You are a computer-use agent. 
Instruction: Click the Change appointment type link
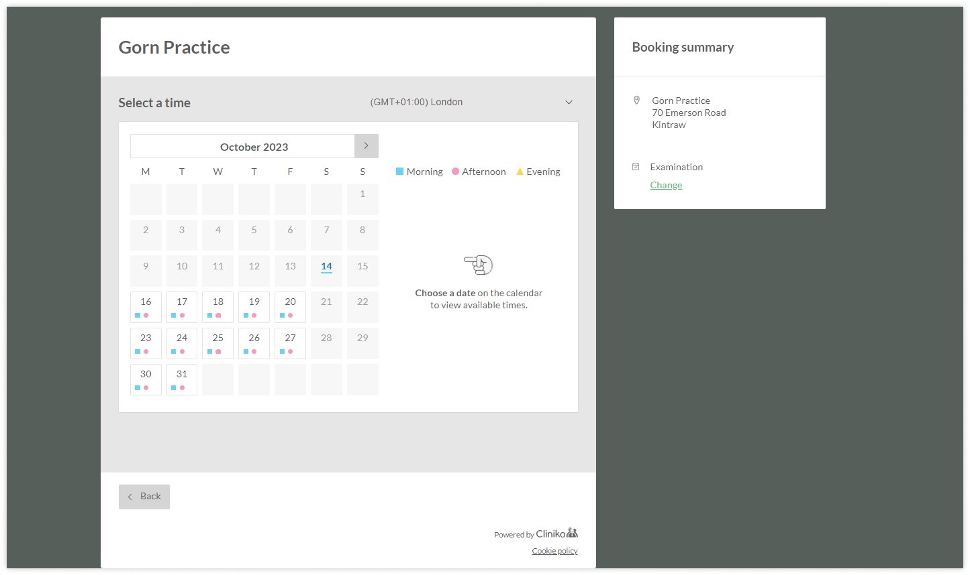click(x=666, y=185)
